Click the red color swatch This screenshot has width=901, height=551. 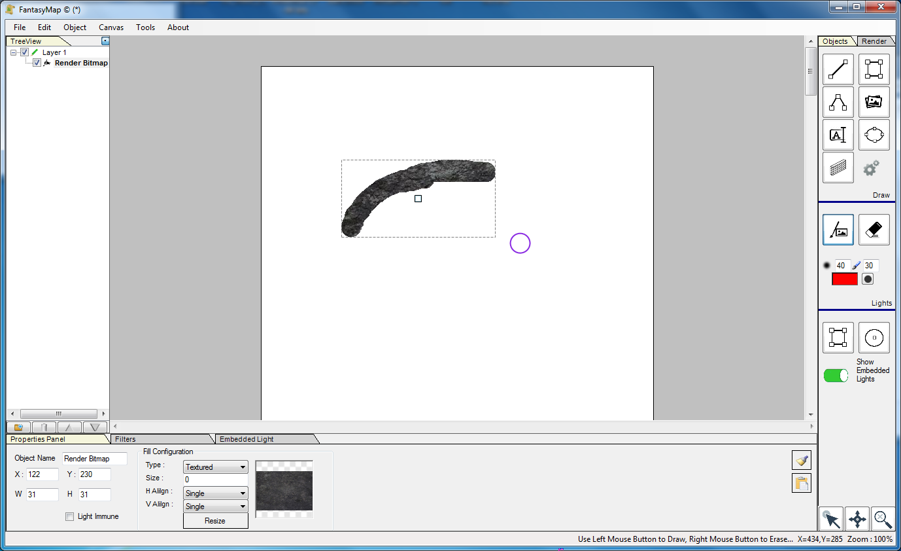coord(844,279)
